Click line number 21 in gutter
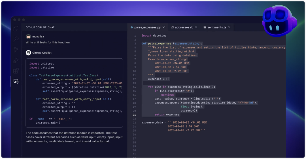306x159 pixels. pyautogui.click(x=134, y=115)
